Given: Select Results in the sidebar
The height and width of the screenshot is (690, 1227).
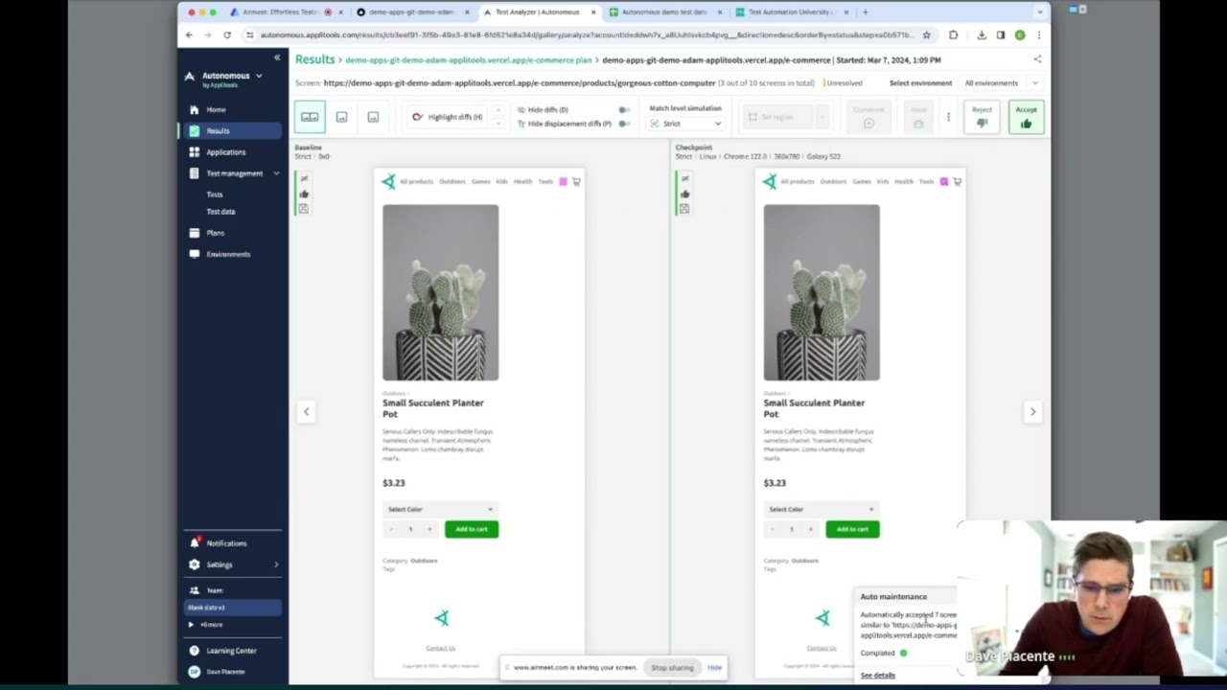Looking at the screenshot, I should [231, 130].
